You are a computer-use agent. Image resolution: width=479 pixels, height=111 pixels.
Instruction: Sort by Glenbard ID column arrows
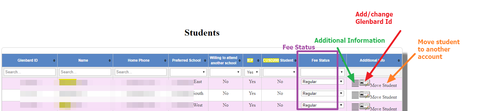[x=54, y=60]
